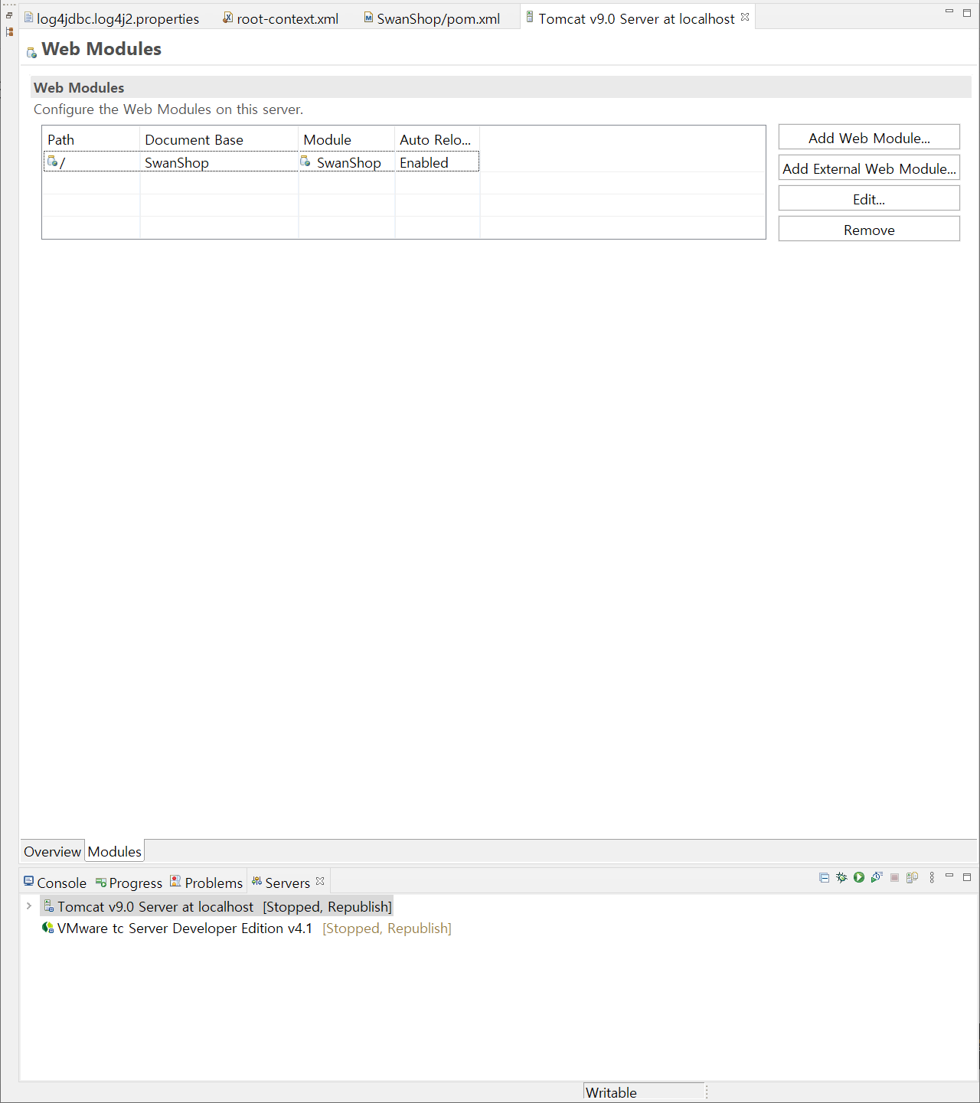Click Add Web Module... button
Image resolution: width=980 pixels, height=1103 pixels.
point(869,137)
